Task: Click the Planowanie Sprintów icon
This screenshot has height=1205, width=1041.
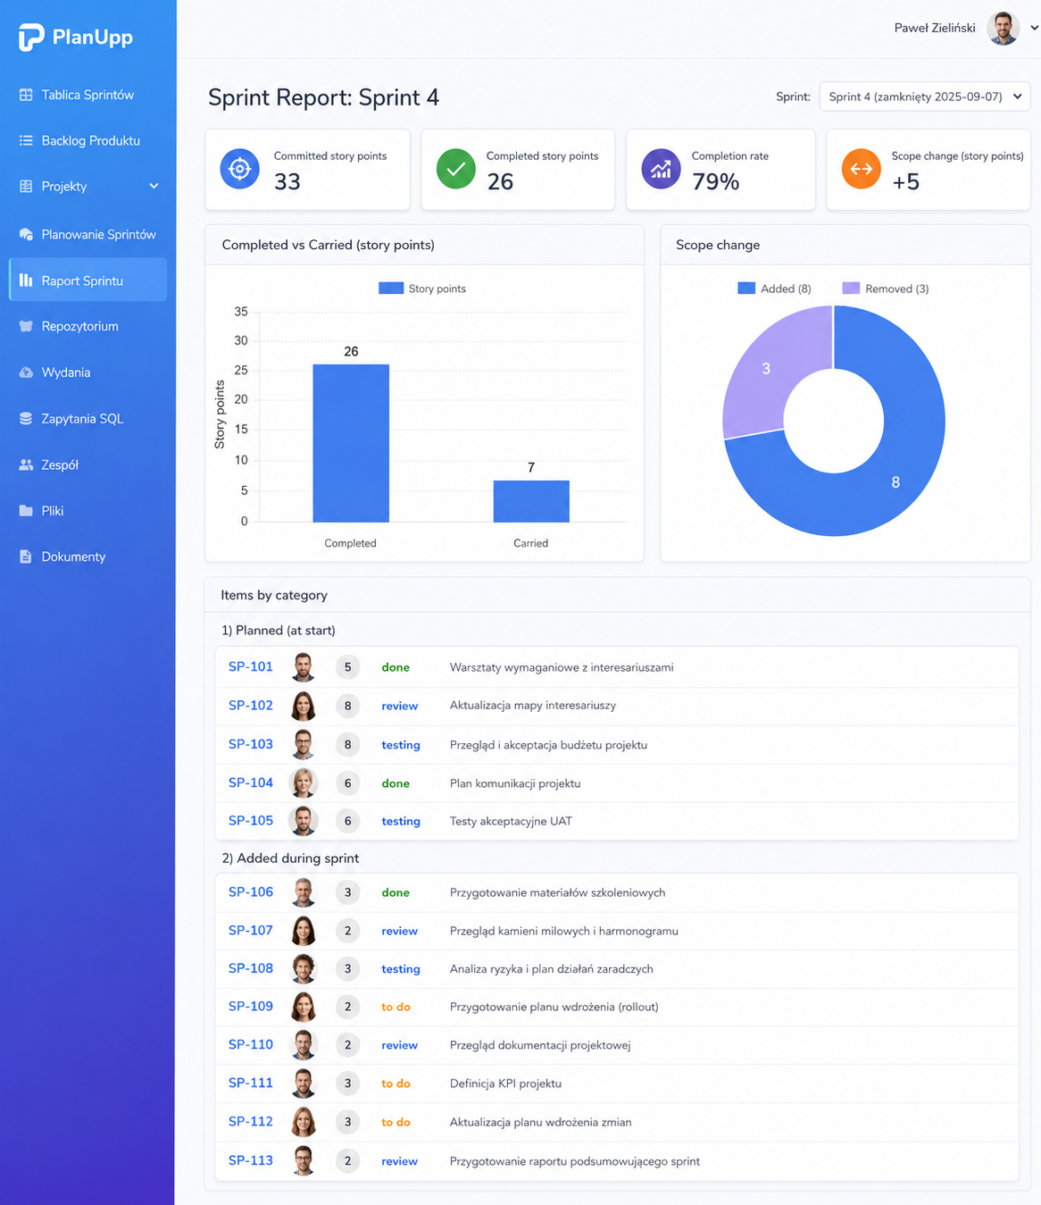Action: point(26,234)
